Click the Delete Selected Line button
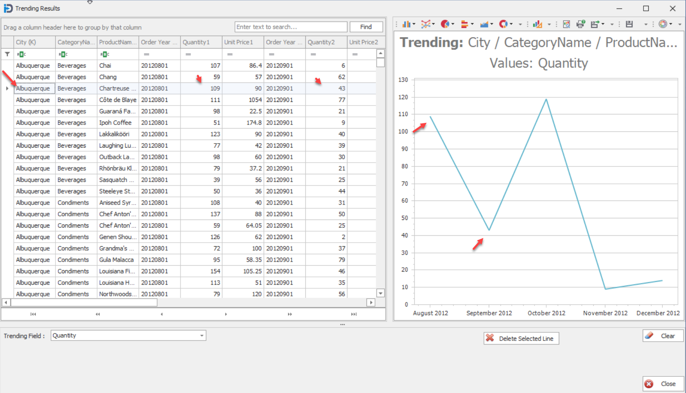The height and width of the screenshot is (393, 686). click(521, 338)
